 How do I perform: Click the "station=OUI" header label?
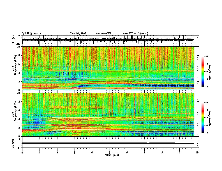point(104,34)
